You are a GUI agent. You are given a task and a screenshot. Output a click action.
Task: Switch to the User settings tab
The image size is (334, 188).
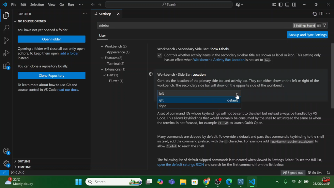pos(102,36)
